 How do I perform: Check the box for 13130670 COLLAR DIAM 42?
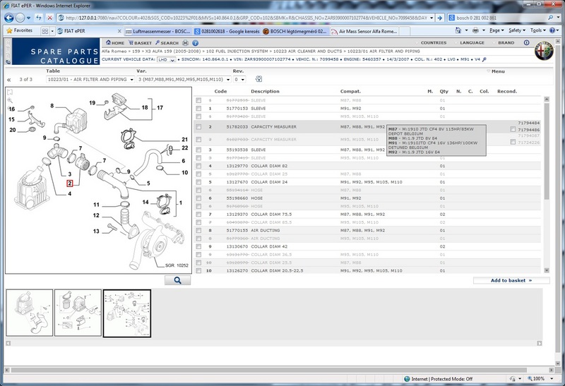[x=198, y=247]
